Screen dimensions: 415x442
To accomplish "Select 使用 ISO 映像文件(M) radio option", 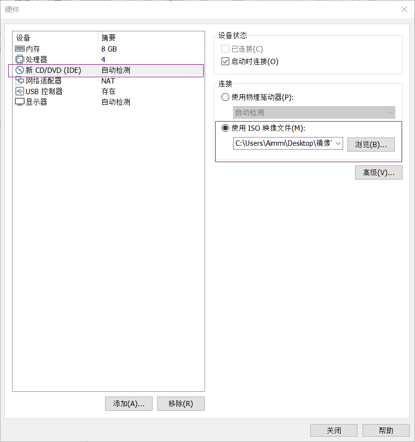I will click(225, 128).
